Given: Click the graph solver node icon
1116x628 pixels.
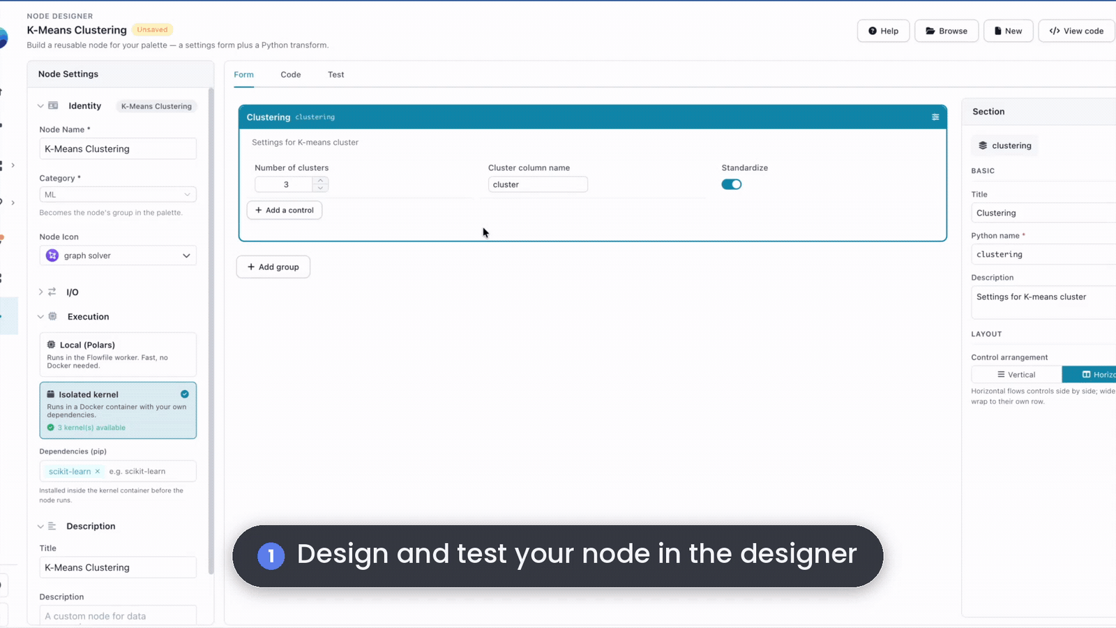Looking at the screenshot, I should (x=52, y=255).
